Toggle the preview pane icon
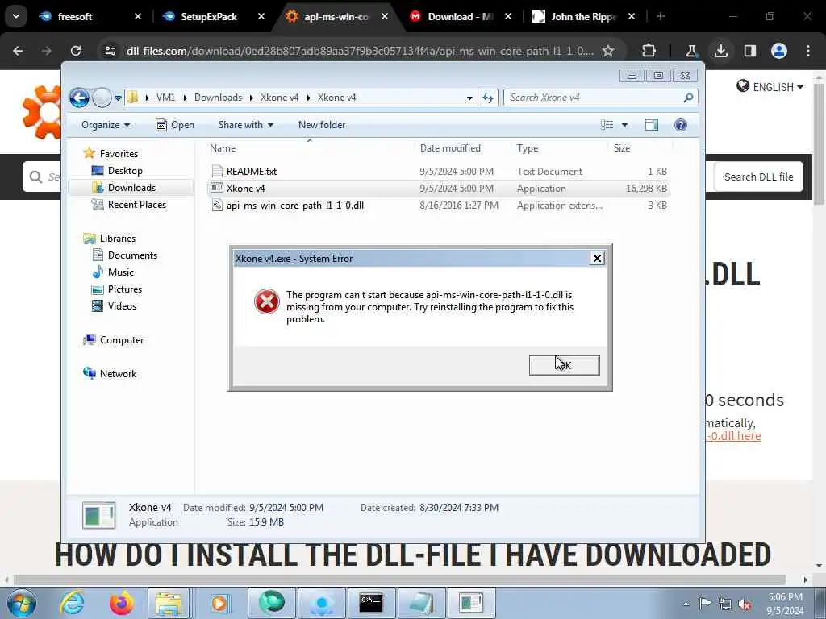This screenshot has width=826, height=619. (652, 125)
